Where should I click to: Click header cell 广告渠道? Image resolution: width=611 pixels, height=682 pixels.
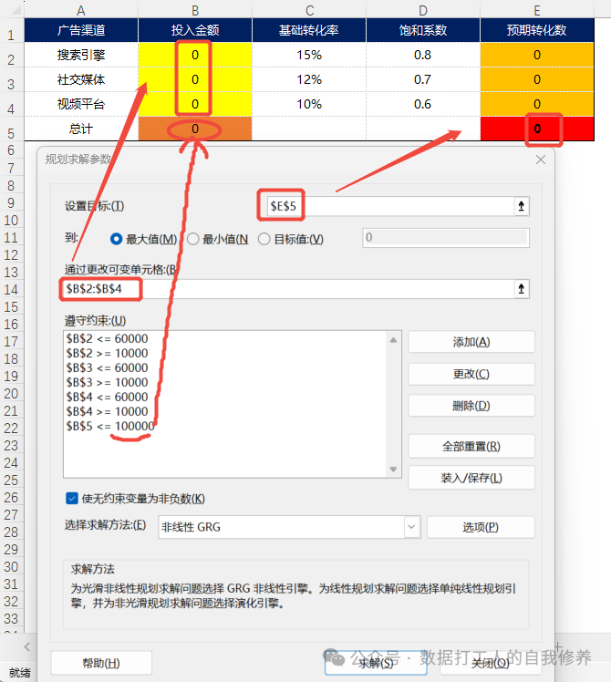(81, 30)
